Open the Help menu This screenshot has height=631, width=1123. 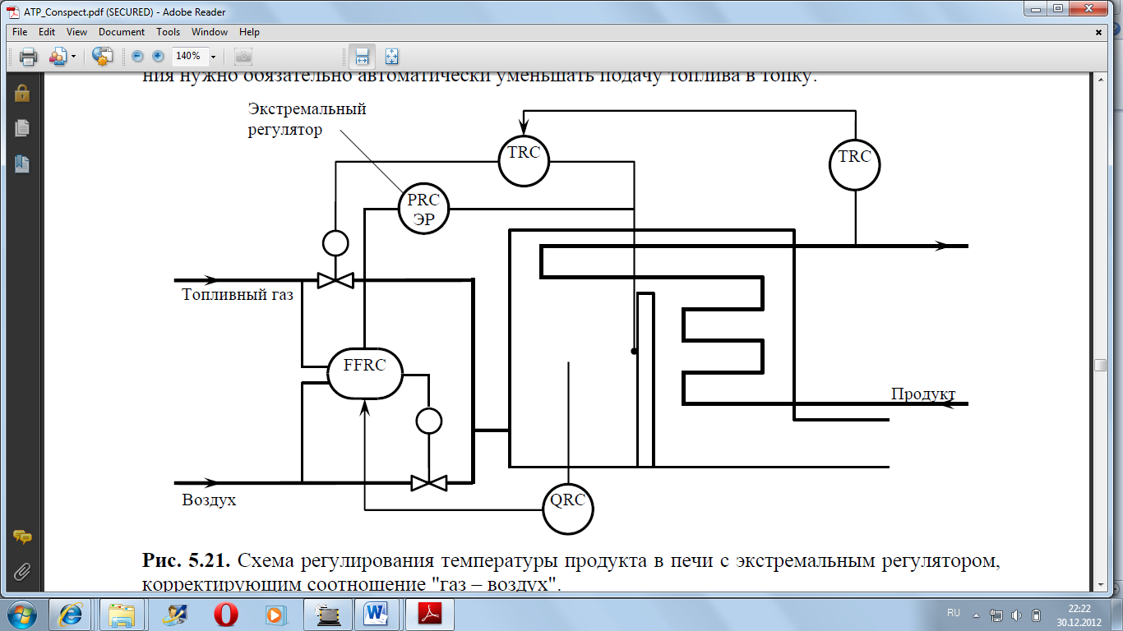click(249, 32)
